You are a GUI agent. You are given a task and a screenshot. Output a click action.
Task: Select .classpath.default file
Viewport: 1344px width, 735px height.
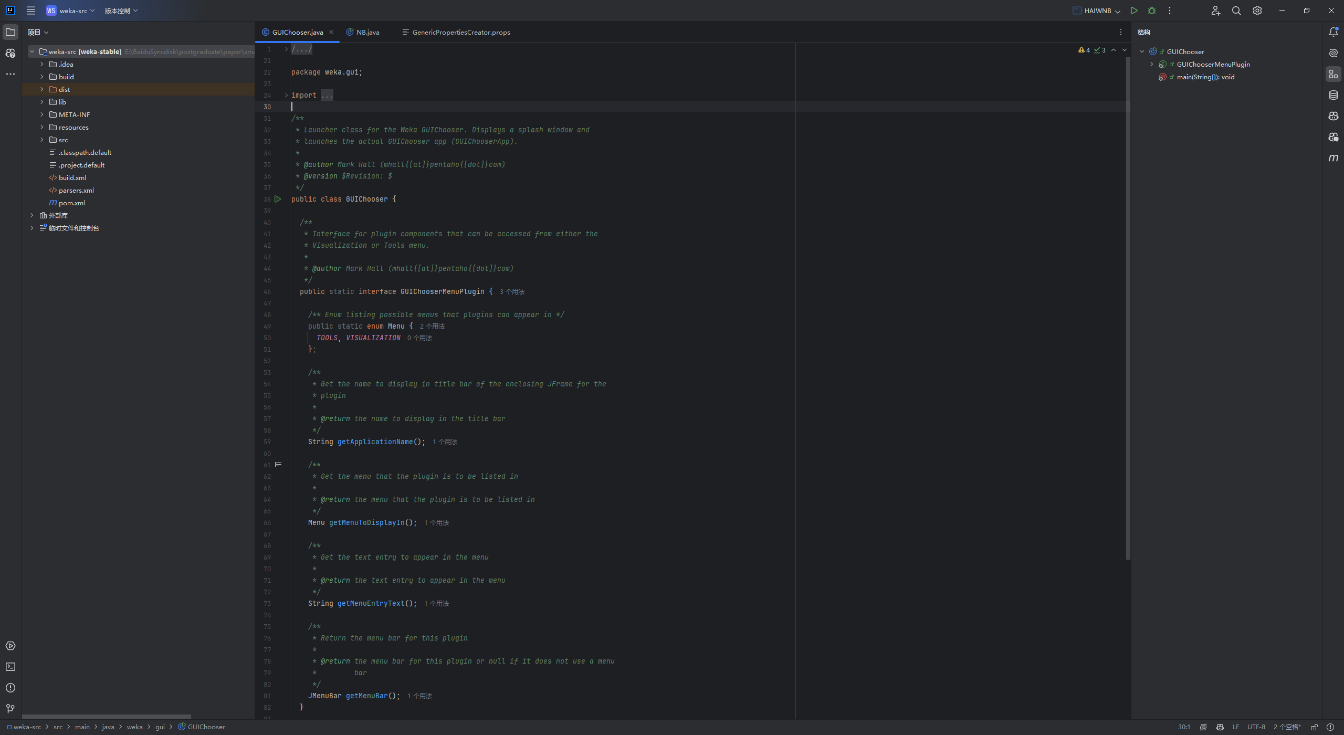point(85,152)
